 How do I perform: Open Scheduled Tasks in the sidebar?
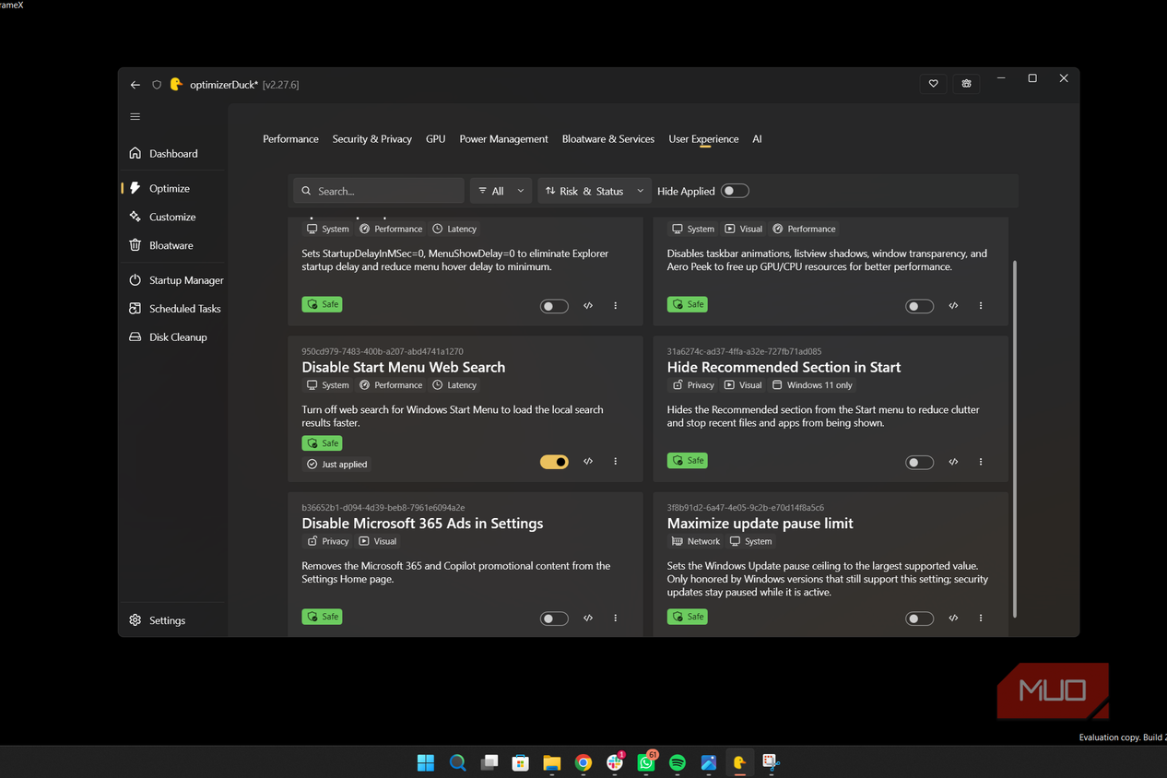(x=173, y=309)
